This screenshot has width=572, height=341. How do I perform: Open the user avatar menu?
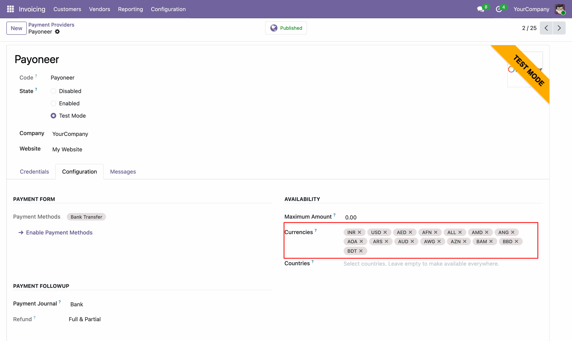[560, 9]
